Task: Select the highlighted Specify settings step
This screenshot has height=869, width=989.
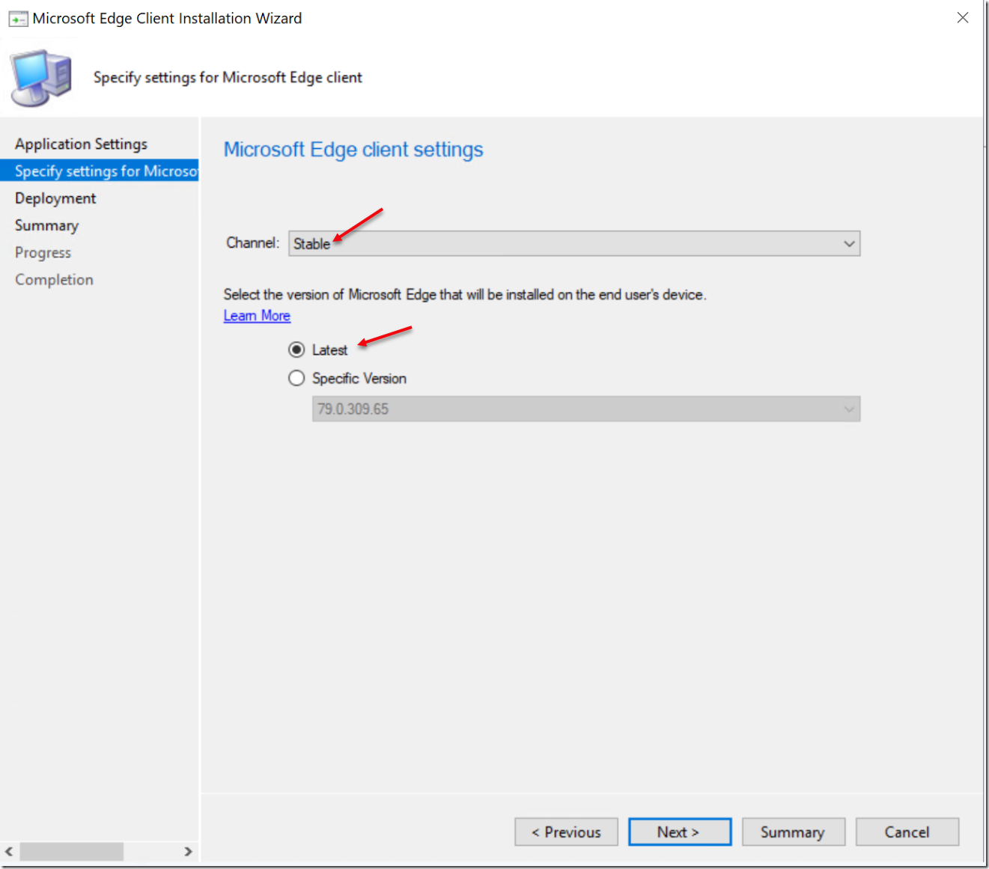Action: coord(100,171)
